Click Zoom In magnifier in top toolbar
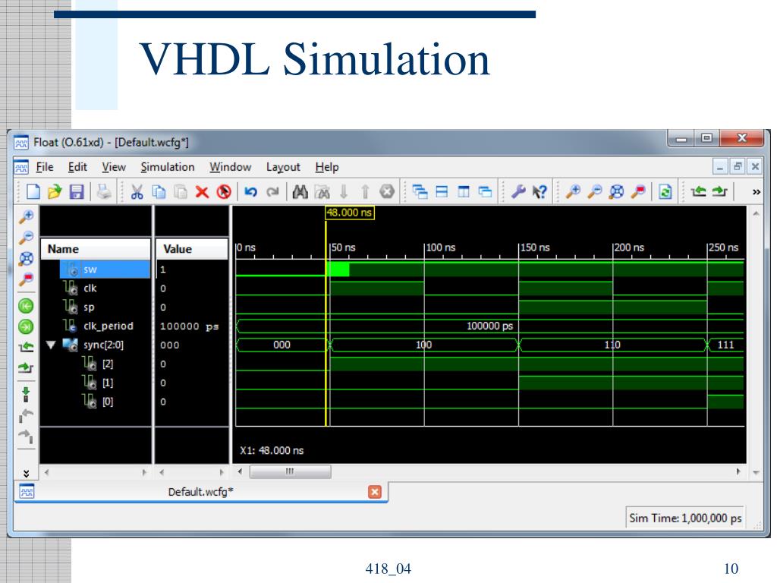The image size is (777, 583). click(x=573, y=191)
